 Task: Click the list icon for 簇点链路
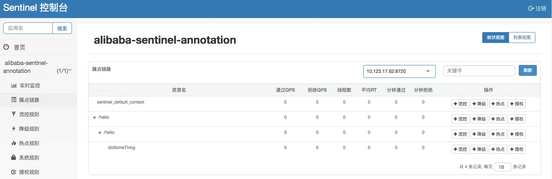click(x=14, y=100)
